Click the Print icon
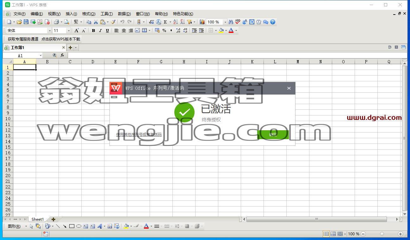 (56, 22)
